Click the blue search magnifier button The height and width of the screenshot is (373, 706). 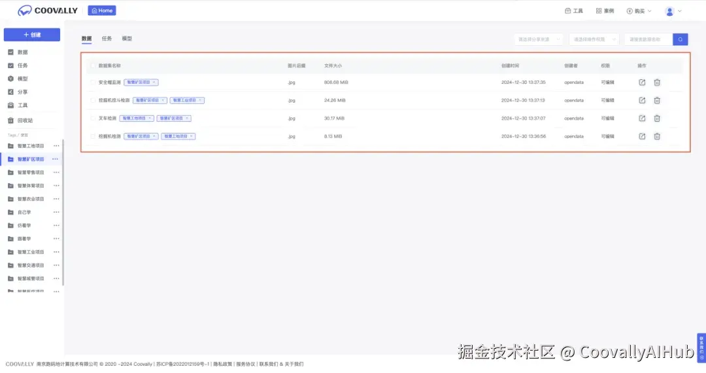tap(681, 40)
